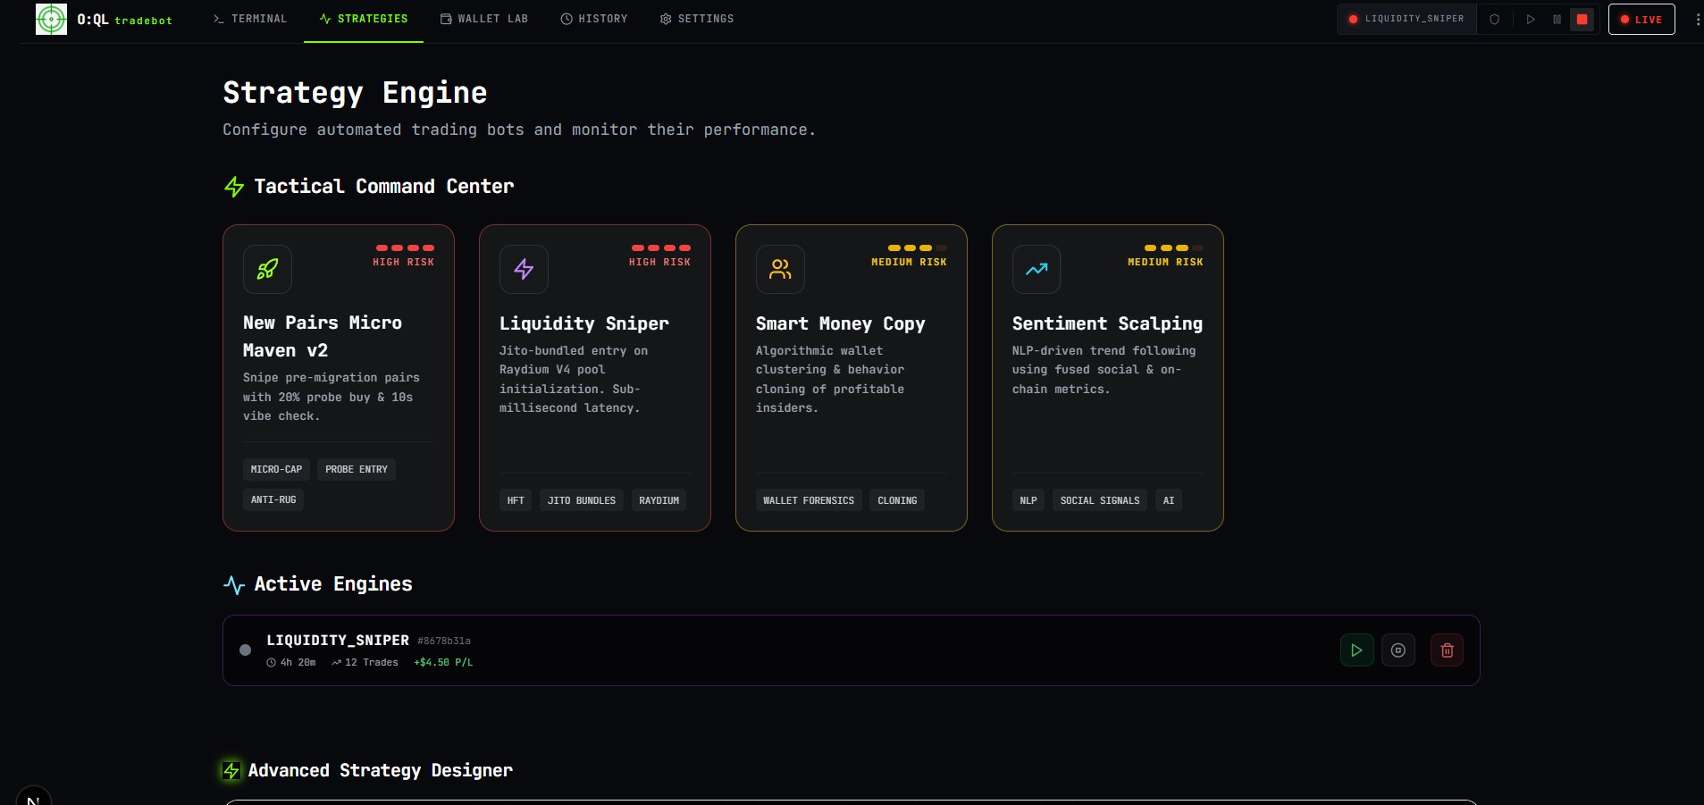Select the STRATEGIES tab
Viewport: 1704px width, 805px height.
tap(364, 19)
